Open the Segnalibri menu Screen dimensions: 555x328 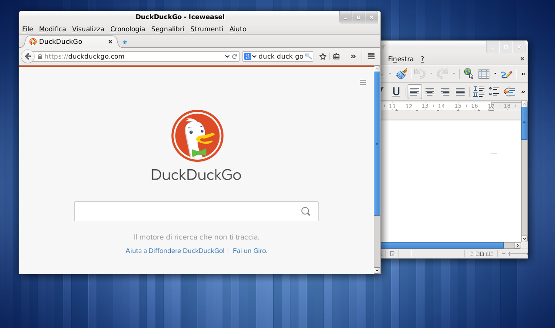coord(168,29)
